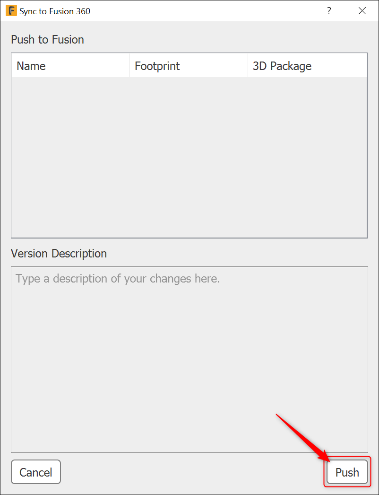
Task: Click the Fusion 360 logo in title bar
Action: point(10,10)
